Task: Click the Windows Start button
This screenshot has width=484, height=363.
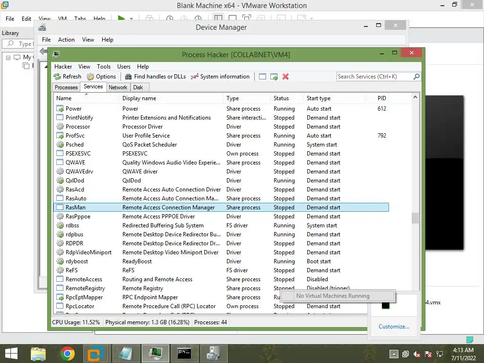Action: (x=11, y=354)
